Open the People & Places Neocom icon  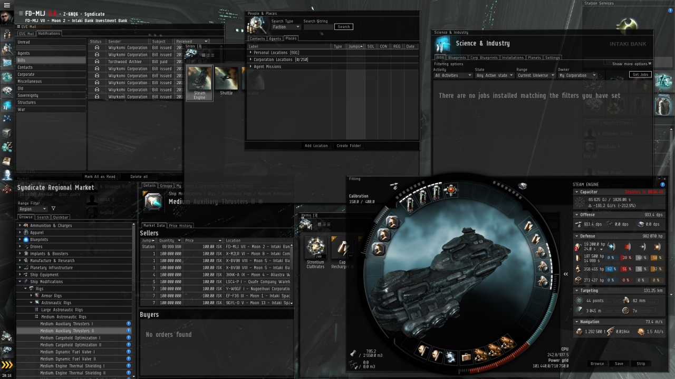coord(7,49)
